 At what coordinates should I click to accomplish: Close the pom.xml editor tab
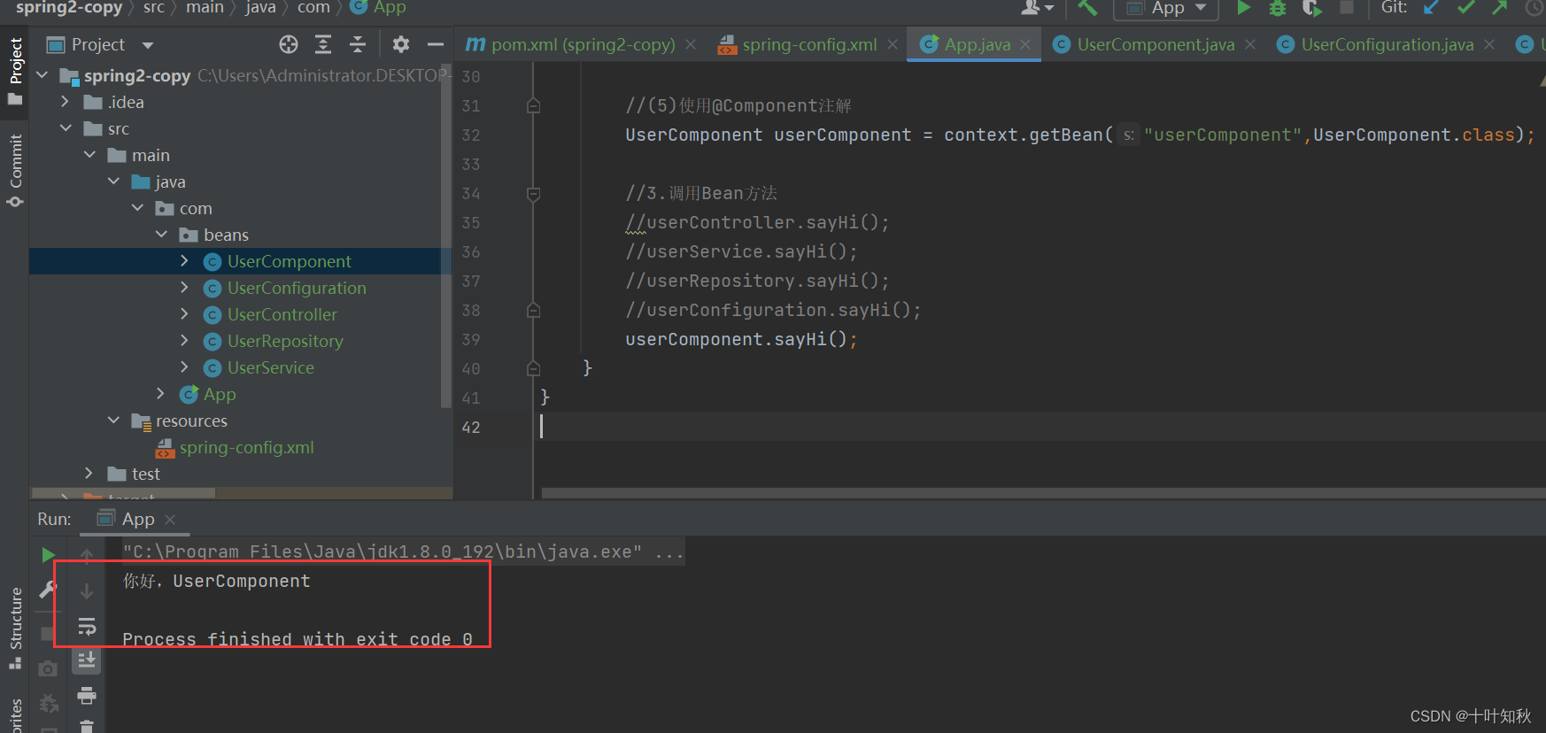pos(691,44)
